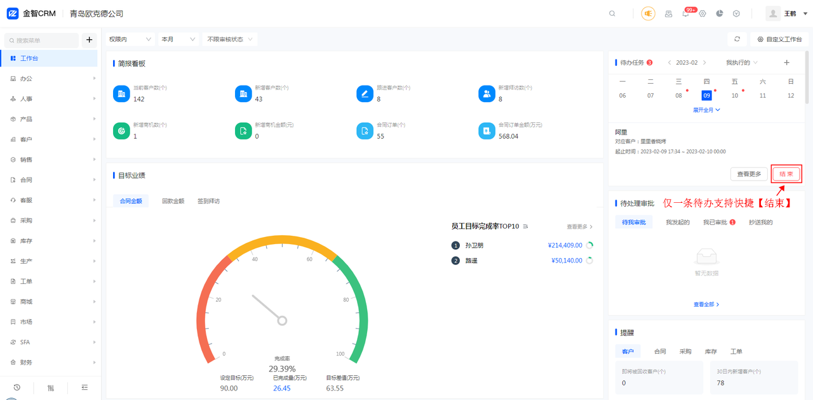
Task: Click the 合同订单 document icon
Action: pyautogui.click(x=365, y=131)
